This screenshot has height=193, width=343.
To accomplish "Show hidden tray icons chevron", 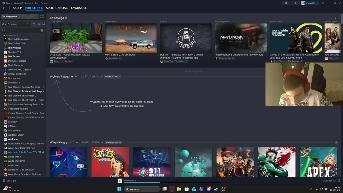I will (x=311, y=189).
